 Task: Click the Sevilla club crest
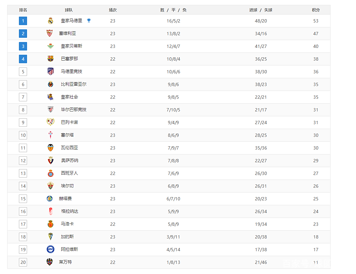point(50,33)
